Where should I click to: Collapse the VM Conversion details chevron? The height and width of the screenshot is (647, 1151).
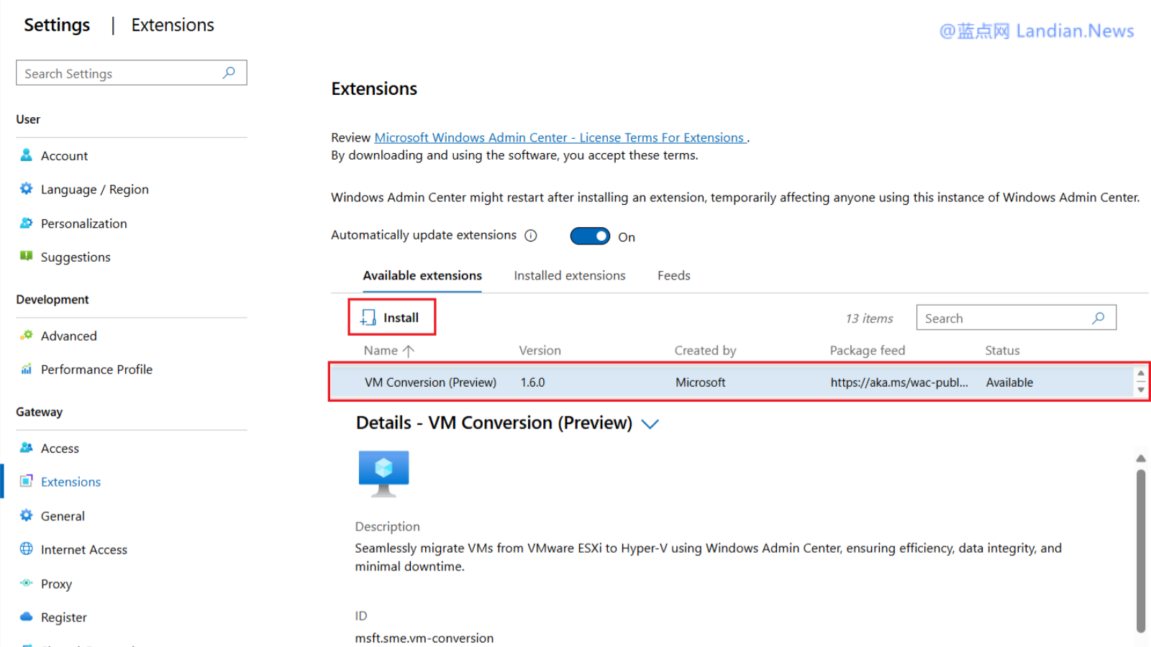650,424
